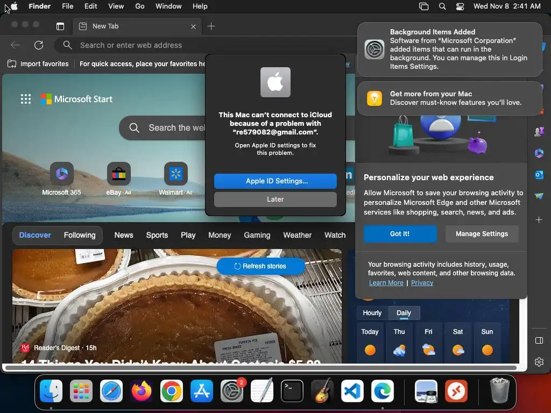This screenshot has height=413, width=551.
Task: Open Spotlight search in the menu bar
Action: coord(442,6)
